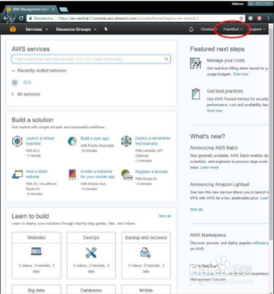The width and height of the screenshot is (274, 294).
Task: Click Announcing AWS Batch heading
Action: 214,147
